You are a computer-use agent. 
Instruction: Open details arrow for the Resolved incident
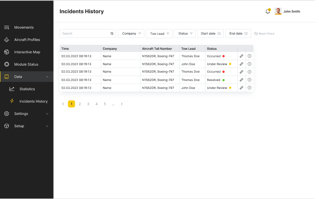point(249,80)
